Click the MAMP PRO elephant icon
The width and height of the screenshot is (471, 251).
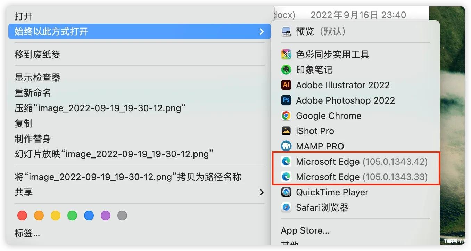[x=286, y=146]
